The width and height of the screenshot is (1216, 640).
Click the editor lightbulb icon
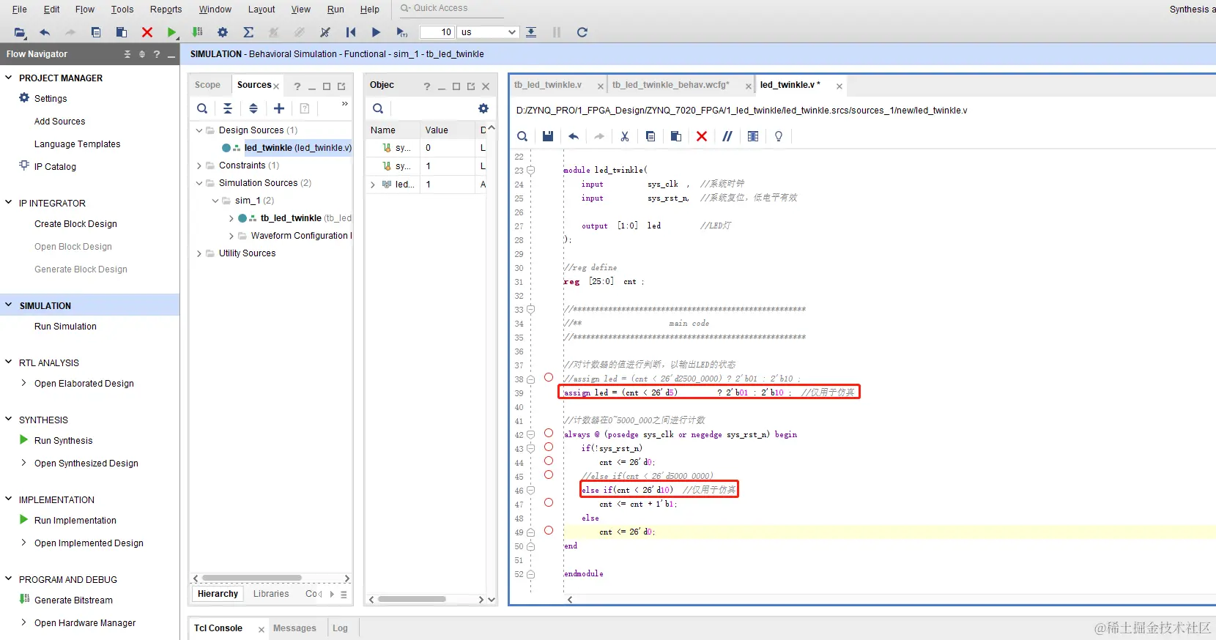(x=779, y=136)
